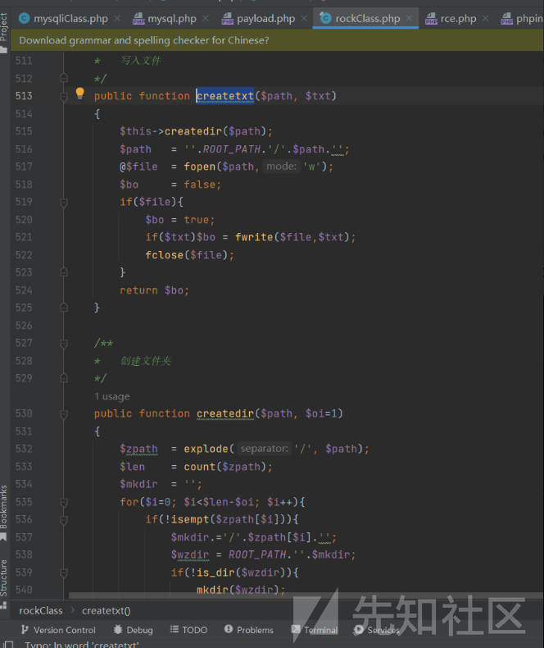Click the '1 usage' hint above createdir

112,396
